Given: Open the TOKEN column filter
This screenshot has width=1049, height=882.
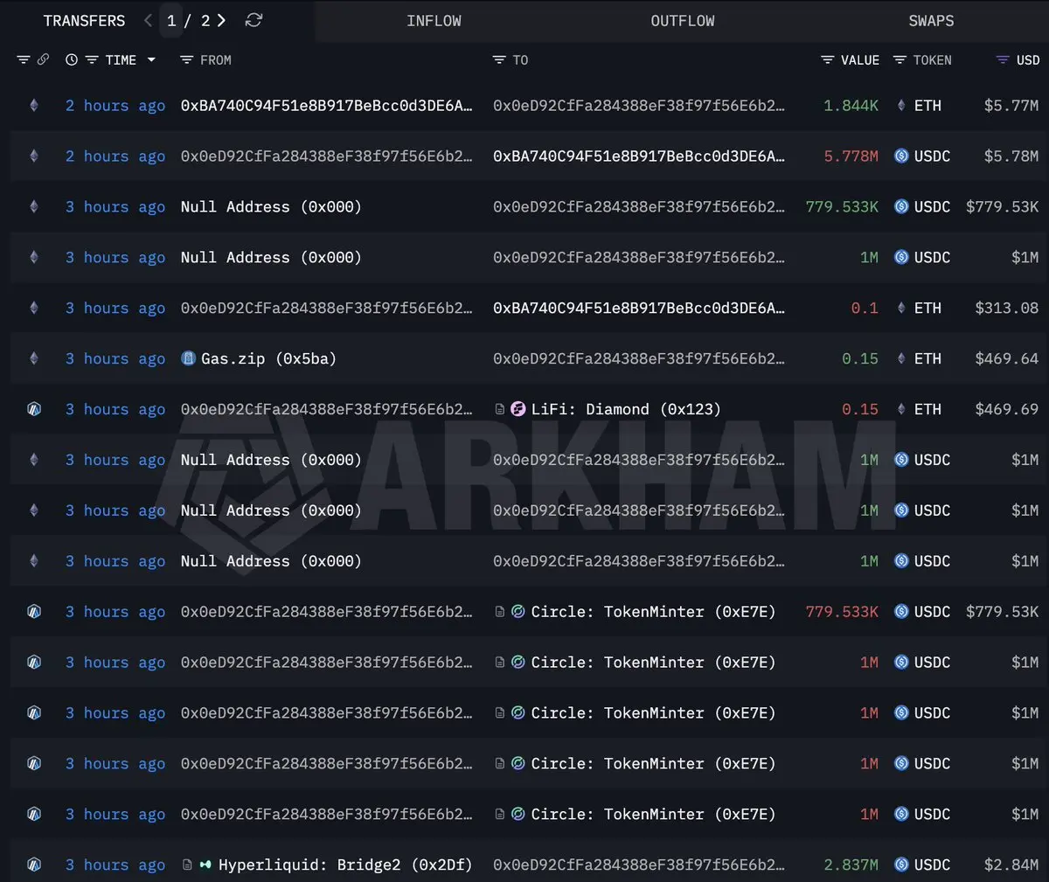Looking at the screenshot, I should click(900, 59).
